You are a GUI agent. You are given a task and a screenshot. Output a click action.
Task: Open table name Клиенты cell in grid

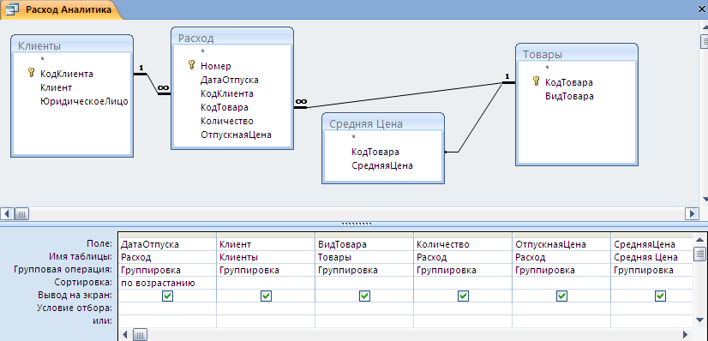266,258
